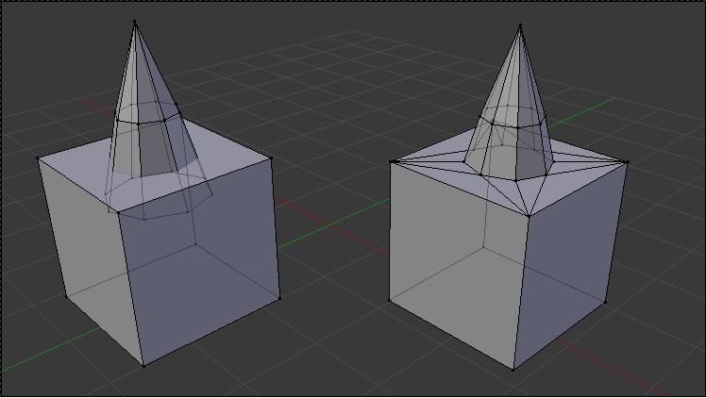Click the left cube's bottom-left corner vertex
The height and width of the screenshot is (398, 706).
click(66, 296)
